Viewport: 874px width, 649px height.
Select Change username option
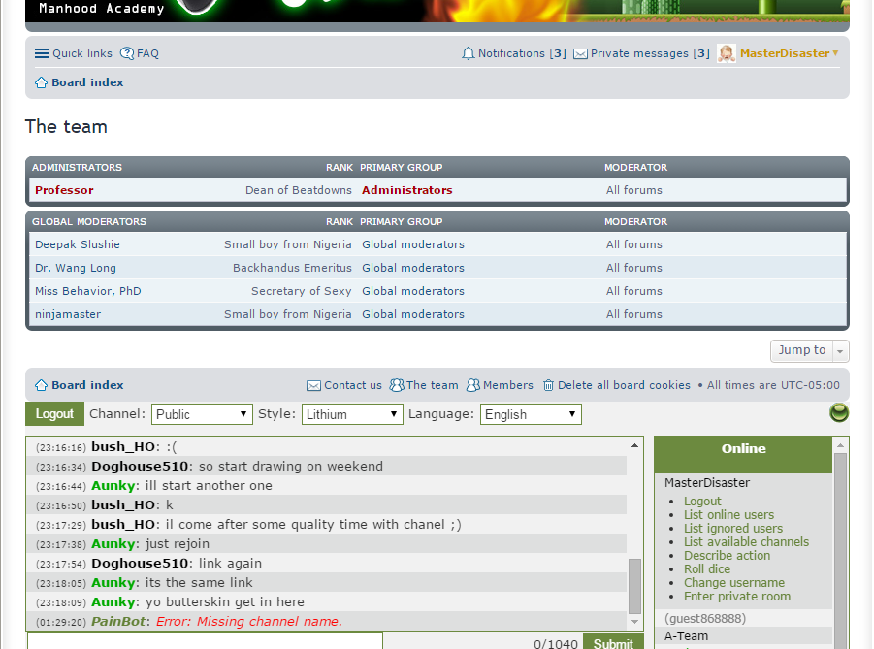[x=734, y=583]
